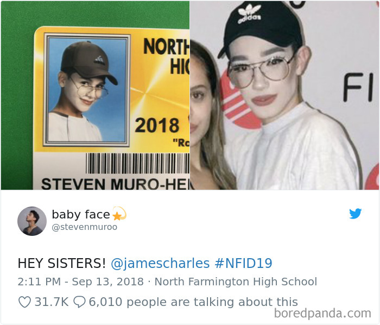Open the #NFID19 hashtag link
Viewport: 380px width, 325px height.
243,263
